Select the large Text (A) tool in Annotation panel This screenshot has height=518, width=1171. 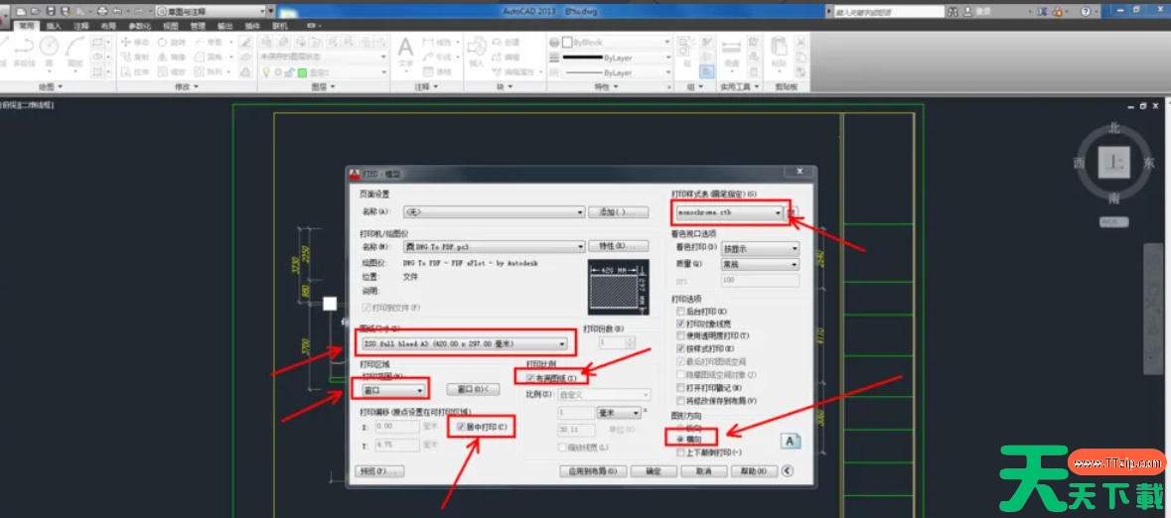tap(405, 48)
